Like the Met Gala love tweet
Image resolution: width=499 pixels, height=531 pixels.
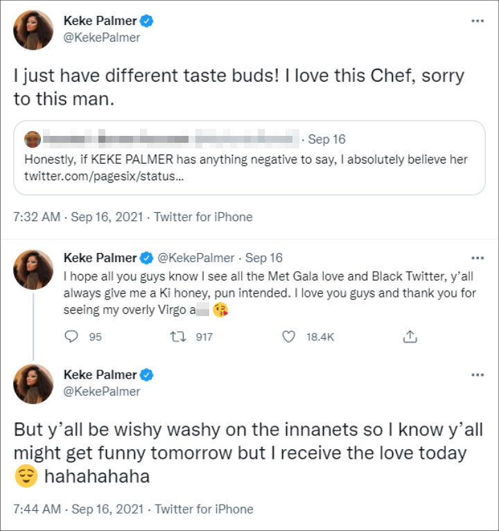pyautogui.click(x=290, y=337)
